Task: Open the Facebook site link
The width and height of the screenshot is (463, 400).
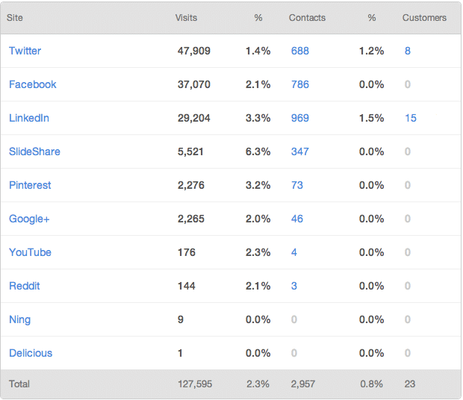Action: [32, 84]
